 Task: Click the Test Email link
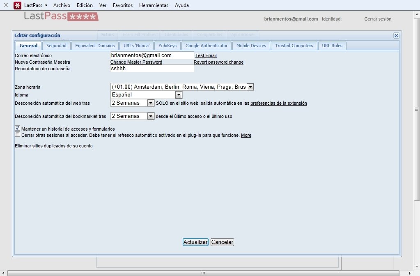[206, 55]
